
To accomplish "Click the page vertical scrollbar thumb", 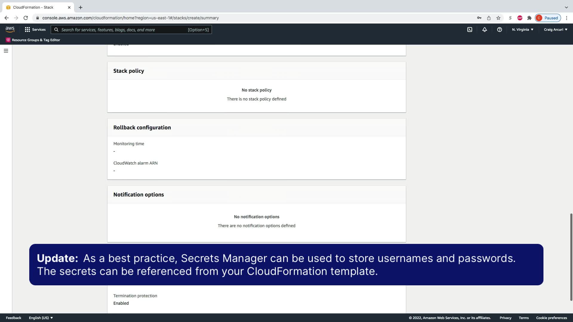I will pos(571,256).
